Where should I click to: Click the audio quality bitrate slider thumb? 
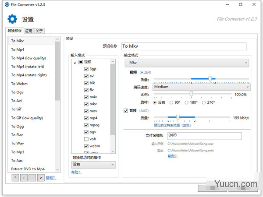pyautogui.click(x=178, y=117)
